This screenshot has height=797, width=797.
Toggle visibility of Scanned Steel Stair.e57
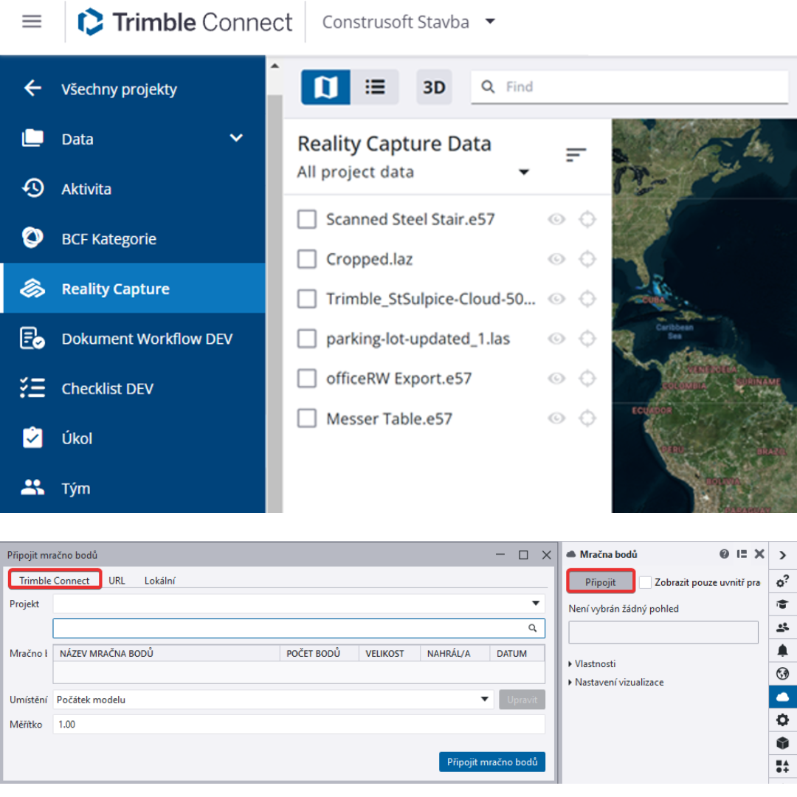pos(556,219)
